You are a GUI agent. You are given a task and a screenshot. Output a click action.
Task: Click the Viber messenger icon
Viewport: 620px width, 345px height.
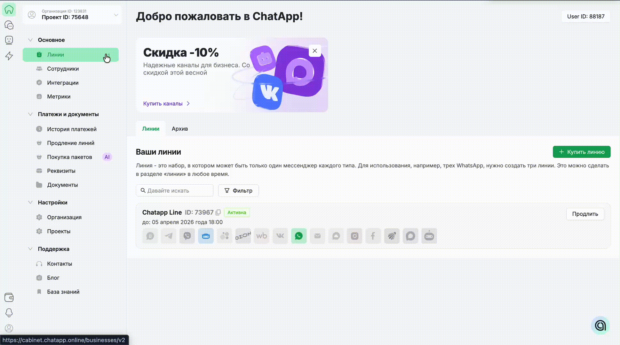point(187,236)
